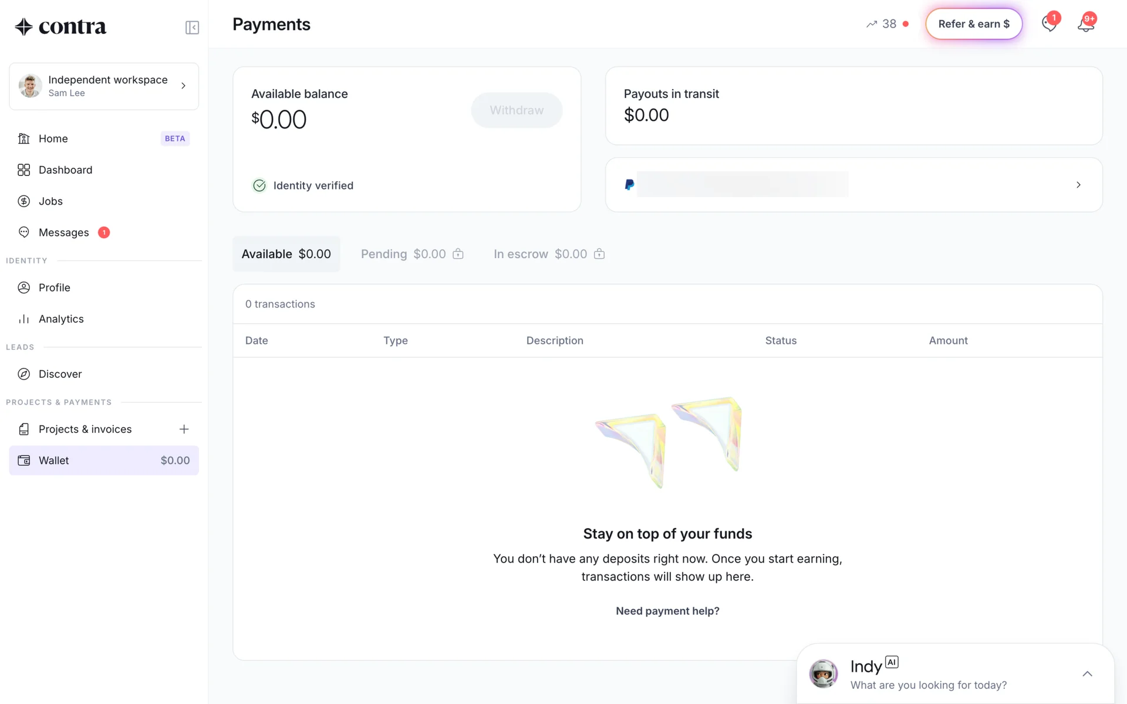Viewport: 1127px width, 704px height.
Task: Click the trending stats icon showing 38
Action: 872,24
